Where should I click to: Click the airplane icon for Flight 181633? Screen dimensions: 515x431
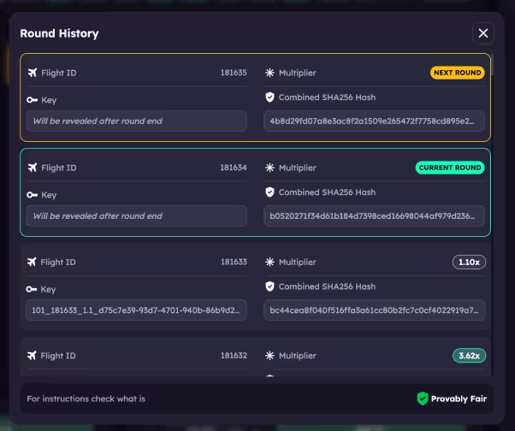point(32,262)
